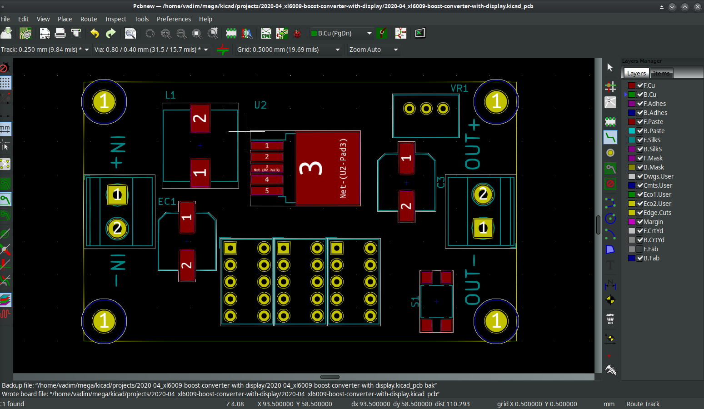Open the Grid size dropdown

pyautogui.click(x=289, y=50)
